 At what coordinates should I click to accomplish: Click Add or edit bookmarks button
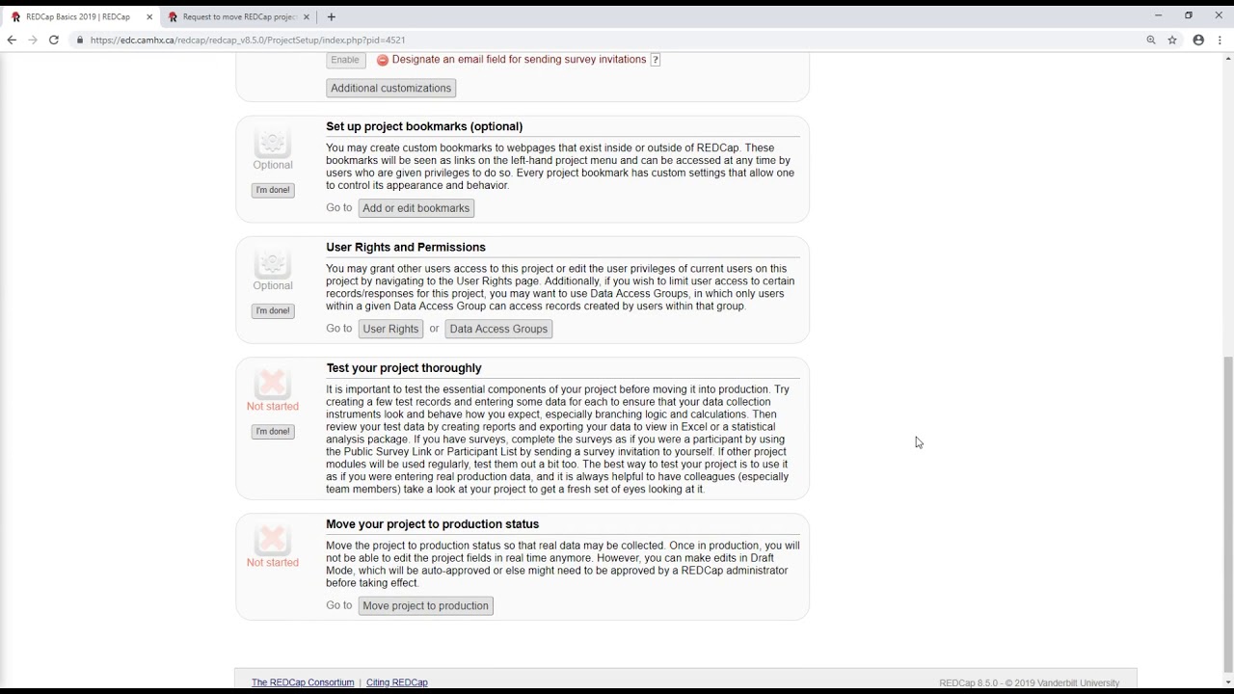[416, 208]
